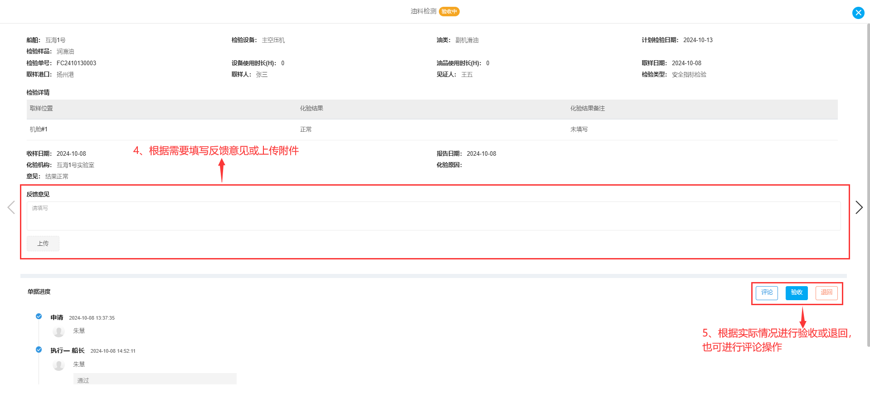
Task: Click 朱慧's avatar under the 执行—船长 step
Action: click(x=58, y=365)
